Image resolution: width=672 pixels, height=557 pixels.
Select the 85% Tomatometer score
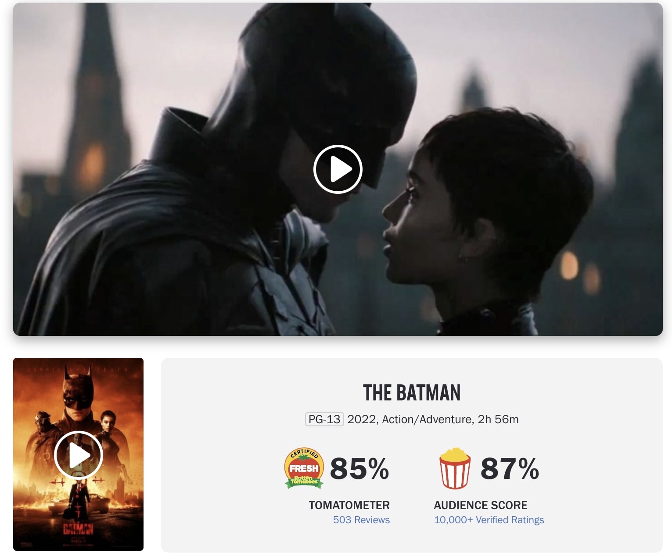tap(359, 468)
